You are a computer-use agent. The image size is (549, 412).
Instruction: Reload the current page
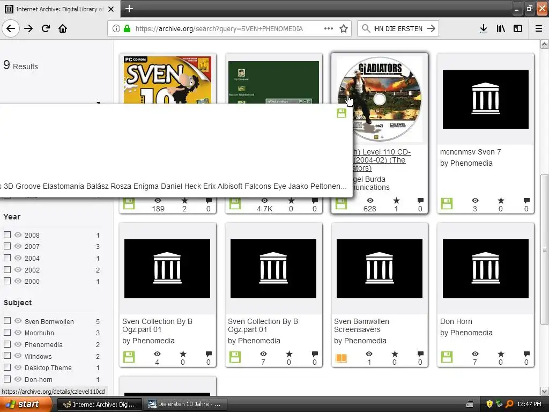46,28
